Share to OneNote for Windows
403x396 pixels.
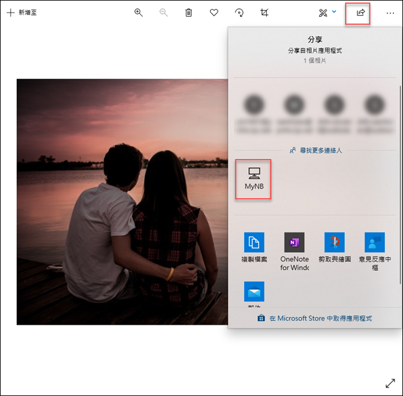[294, 252]
